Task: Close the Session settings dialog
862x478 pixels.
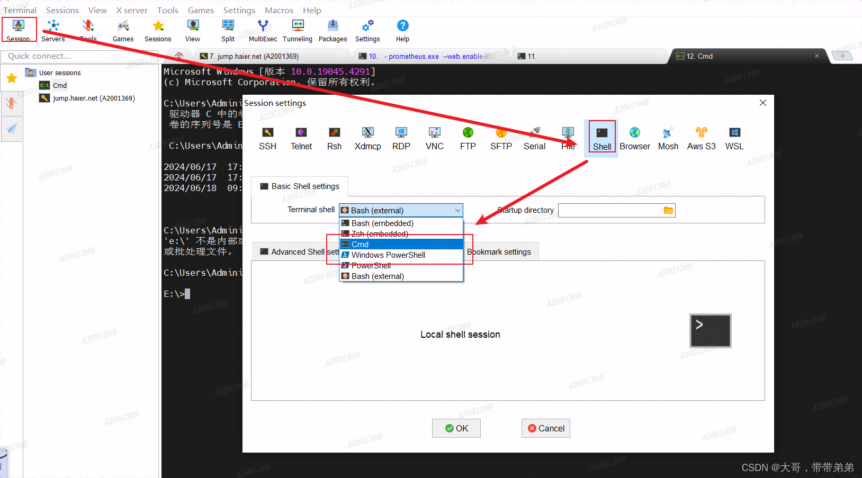Action: point(763,103)
